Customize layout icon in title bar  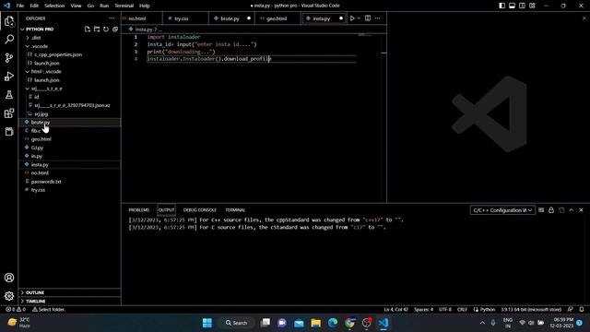pyautogui.click(x=532, y=6)
